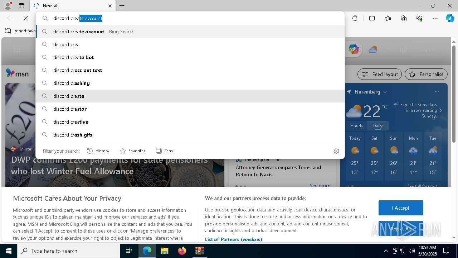458x258 pixels.
Task: Select 'discord create account - Bing Search' suggestion
Action: point(190,32)
